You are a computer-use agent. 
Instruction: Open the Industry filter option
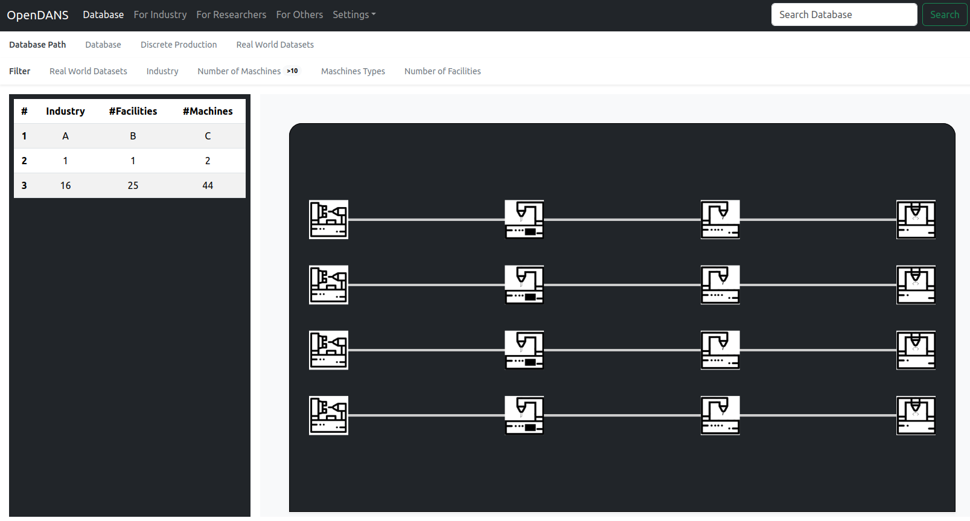(162, 71)
